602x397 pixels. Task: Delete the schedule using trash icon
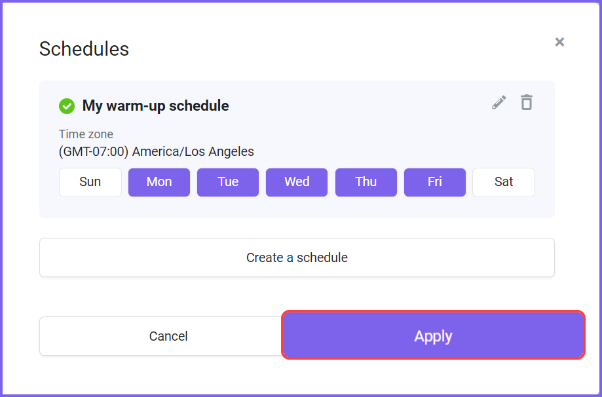pos(527,102)
